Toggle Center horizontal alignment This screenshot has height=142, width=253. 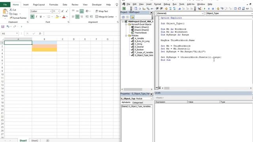pos(77,17)
